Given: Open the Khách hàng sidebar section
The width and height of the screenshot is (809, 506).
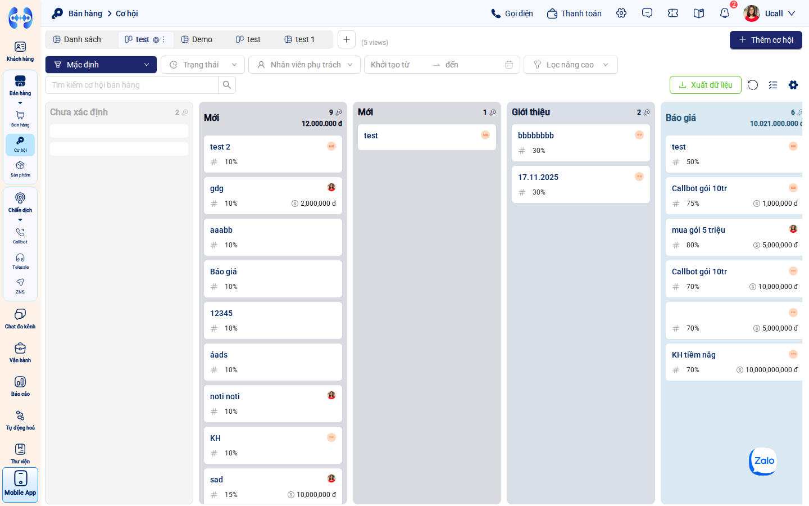Looking at the screenshot, I should [20, 51].
